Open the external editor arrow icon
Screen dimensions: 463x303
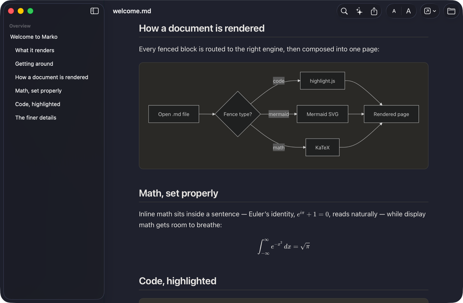pos(427,11)
